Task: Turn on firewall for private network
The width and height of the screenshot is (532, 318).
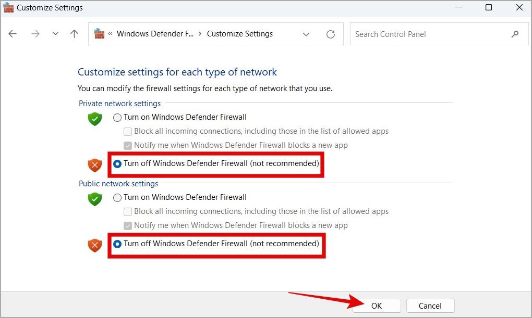Action: click(117, 118)
